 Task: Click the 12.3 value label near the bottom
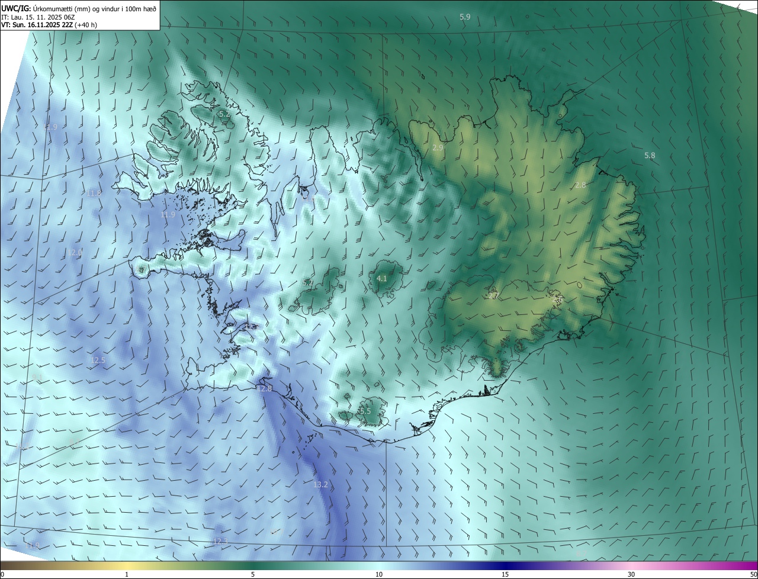point(220,542)
